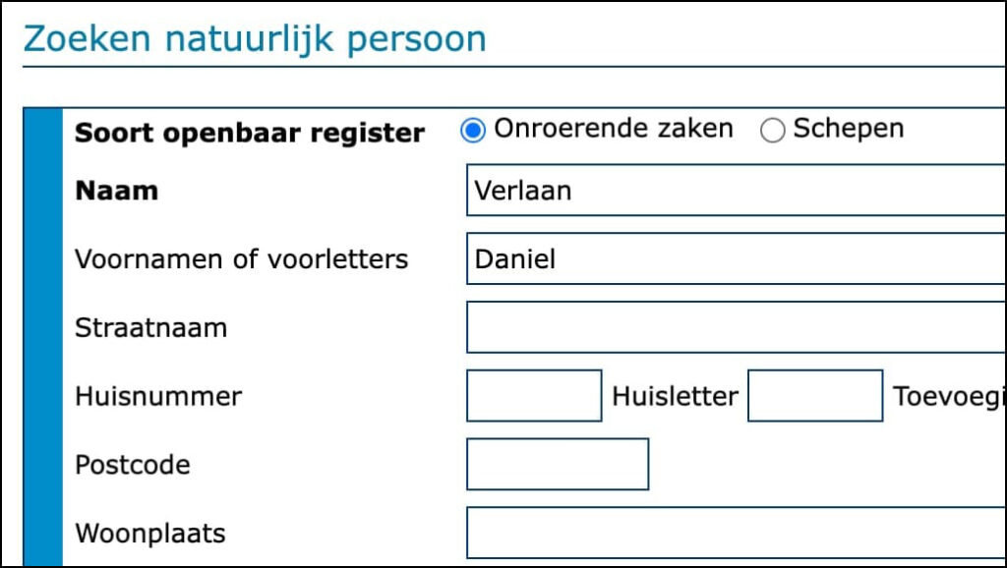Click the "Zoeken natuurlijk persoon" heading
Screen dimensions: 1007x568
[255, 39]
